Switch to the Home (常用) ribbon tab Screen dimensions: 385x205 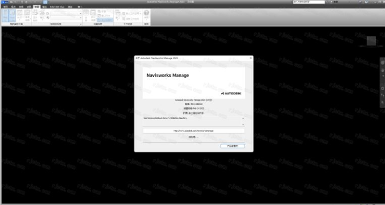coord(6,7)
